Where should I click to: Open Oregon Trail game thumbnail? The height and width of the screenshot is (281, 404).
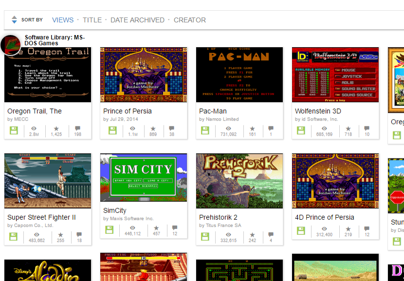click(48, 74)
